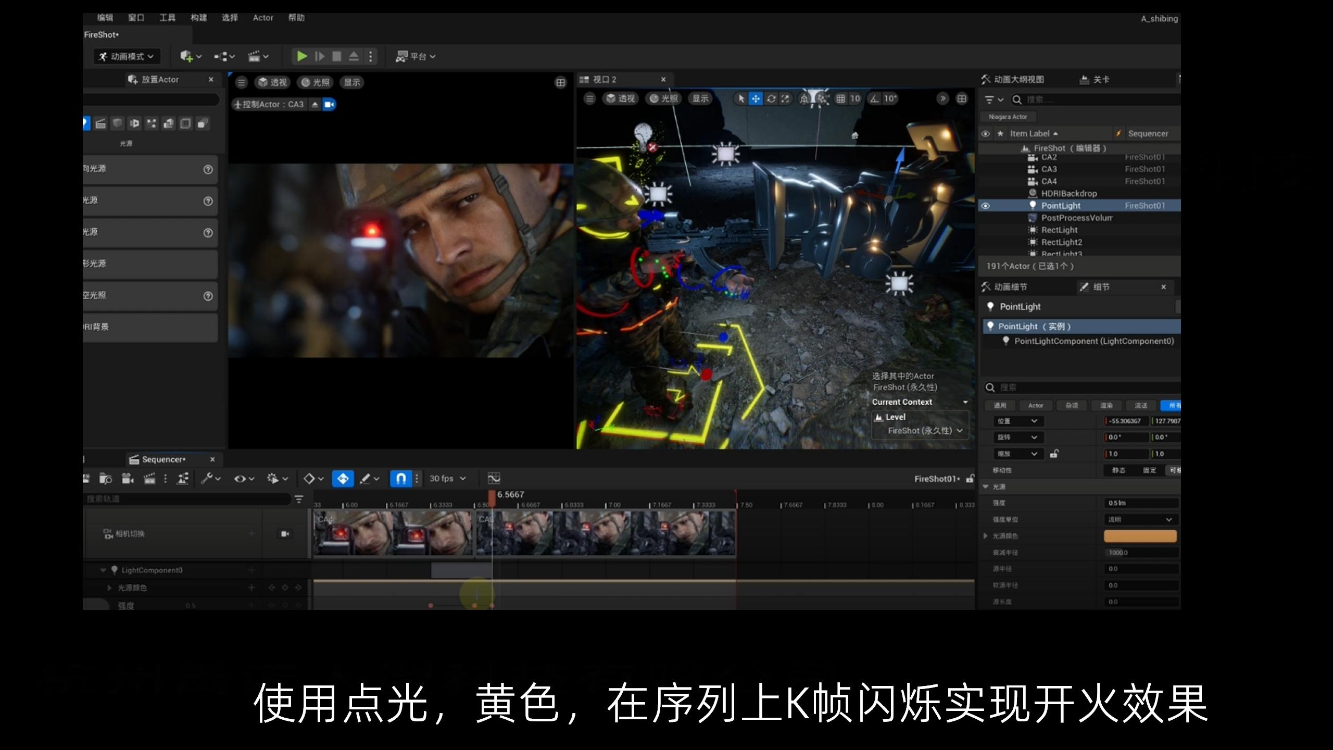Open the 强度单位 units dropdown
The image size is (1333, 750).
coord(1141,519)
